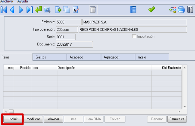
Task: Switch to the Ítems tab
Action: (x=16, y=57)
